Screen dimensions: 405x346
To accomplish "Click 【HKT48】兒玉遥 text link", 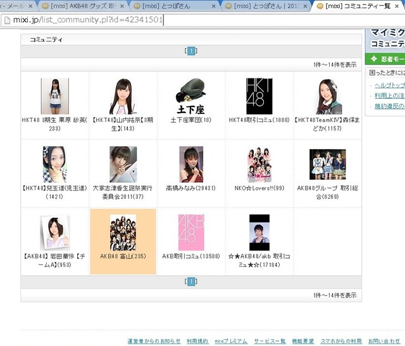I will (x=54, y=192).
